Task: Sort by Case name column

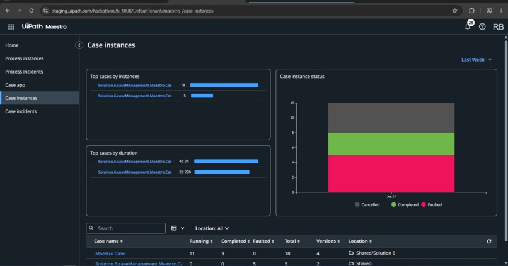Action: (108, 241)
